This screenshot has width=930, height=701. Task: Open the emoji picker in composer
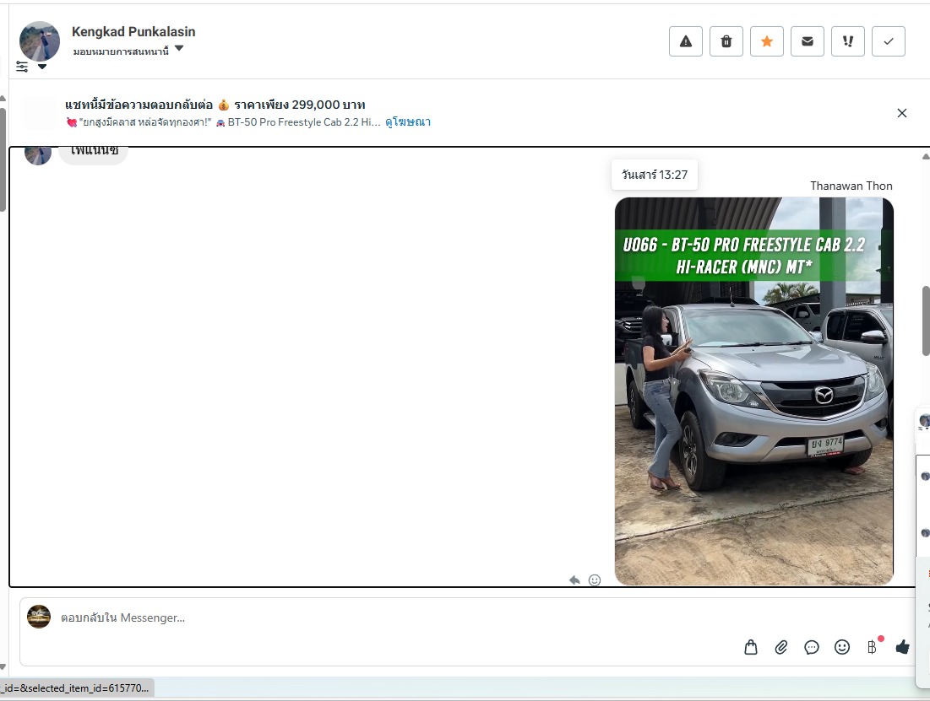tap(842, 647)
